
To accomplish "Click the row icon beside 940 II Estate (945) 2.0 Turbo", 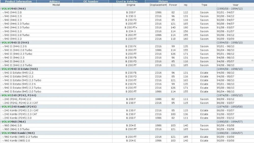I will click(3, 92).
